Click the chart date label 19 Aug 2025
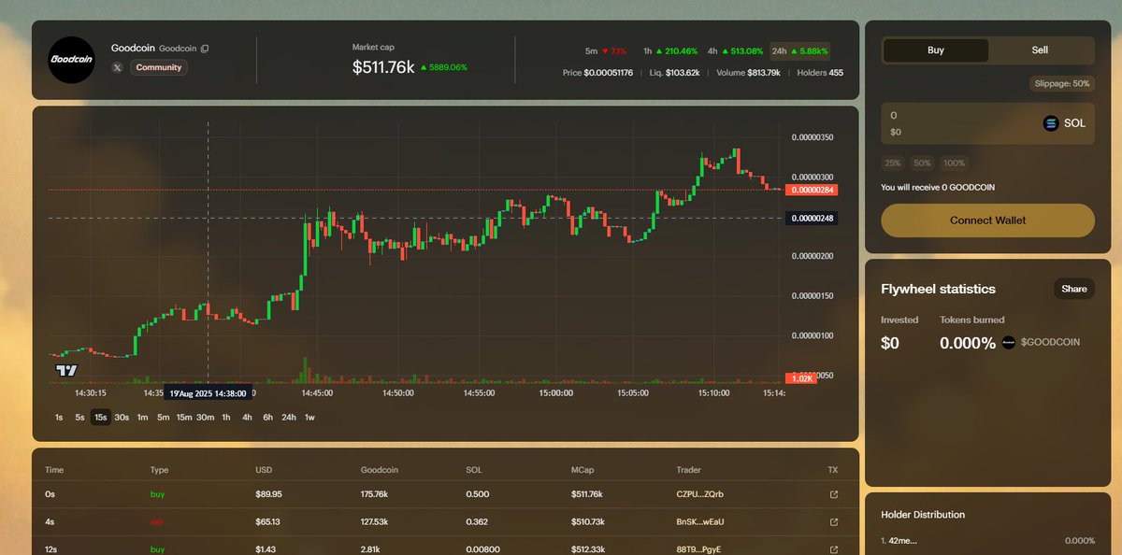Image resolution: width=1122 pixels, height=555 pixels. 208,393
